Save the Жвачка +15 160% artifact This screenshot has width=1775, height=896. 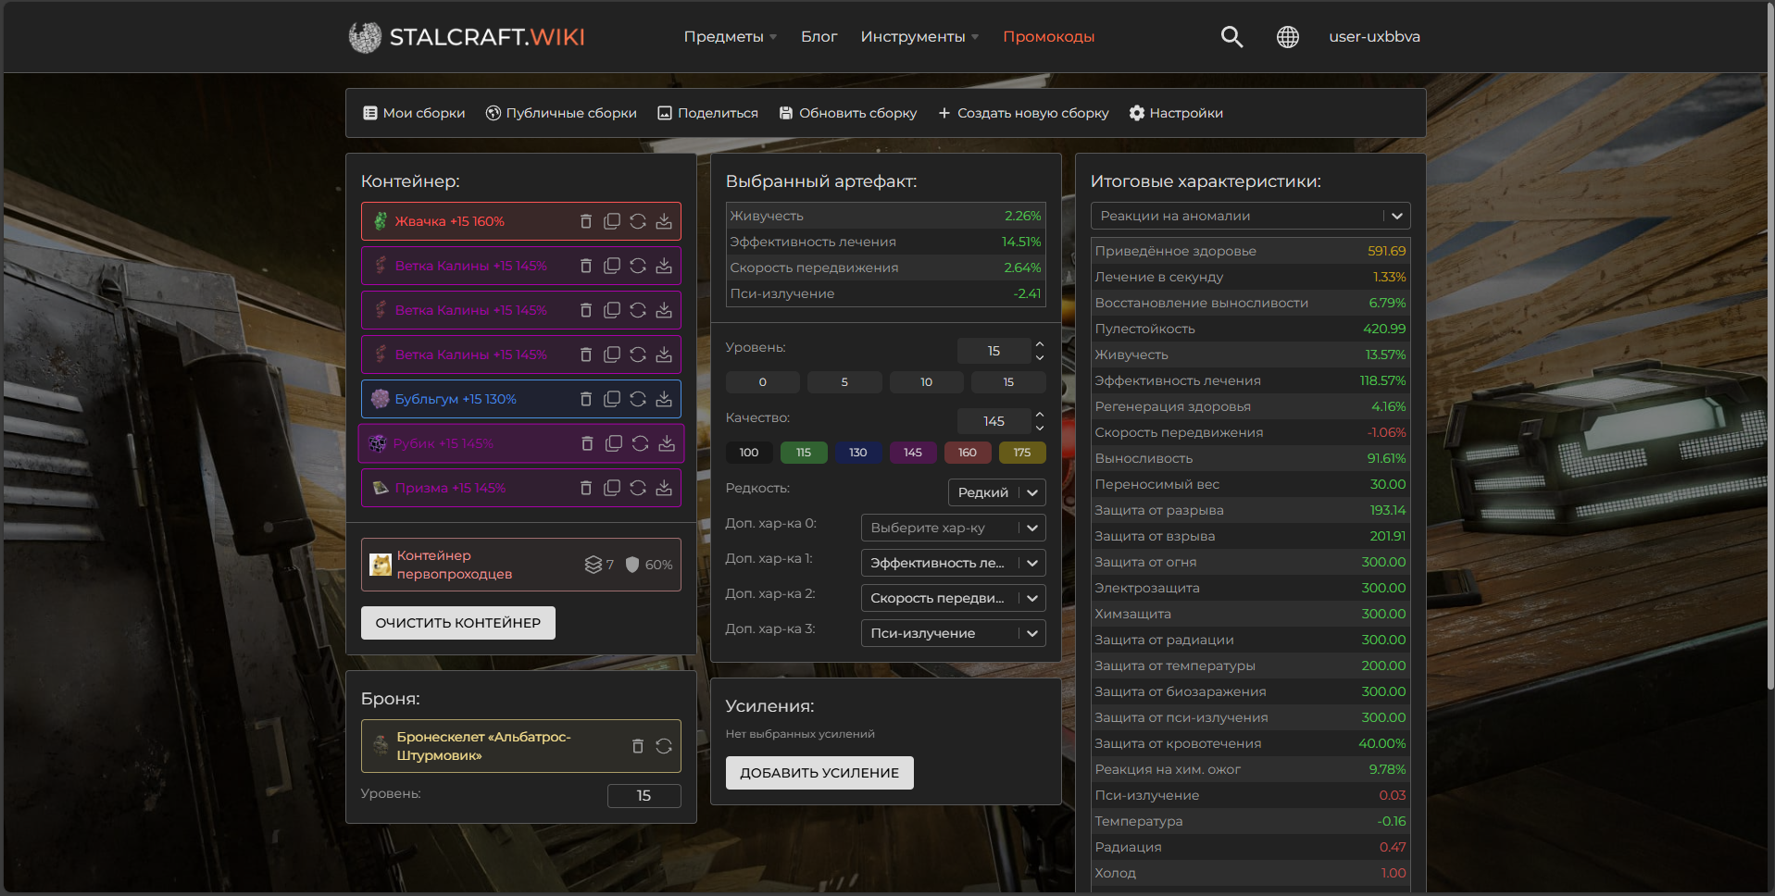[664, 221]
